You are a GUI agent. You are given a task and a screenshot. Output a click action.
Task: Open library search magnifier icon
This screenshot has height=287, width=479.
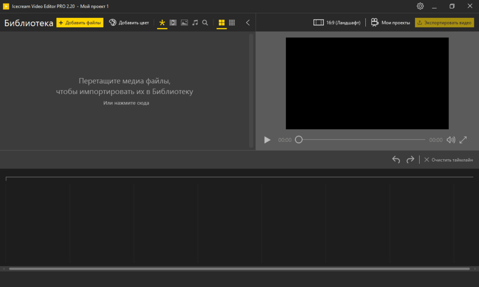(205, 22)
